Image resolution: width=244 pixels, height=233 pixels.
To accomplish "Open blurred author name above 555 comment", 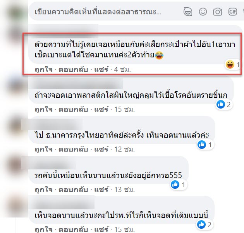I will pyautogui.click(x=48, y=163).
